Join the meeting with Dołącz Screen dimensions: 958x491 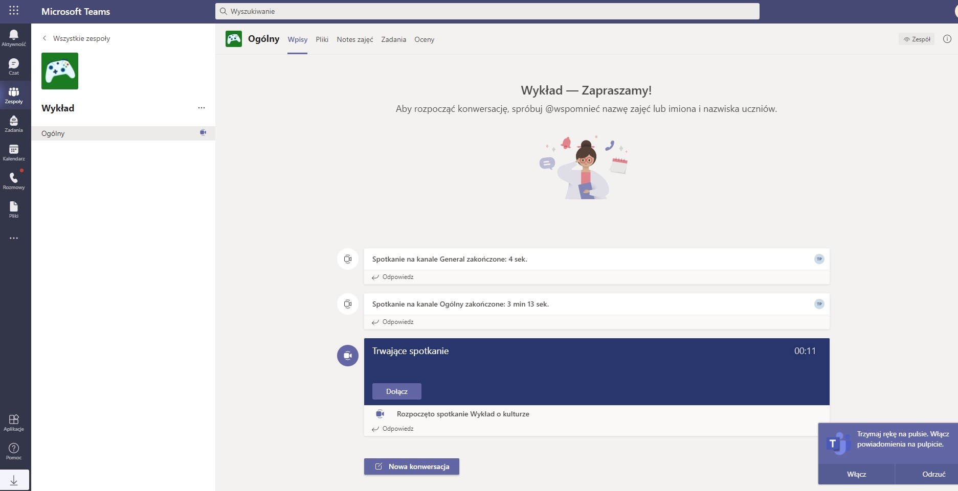pos(397,391)
